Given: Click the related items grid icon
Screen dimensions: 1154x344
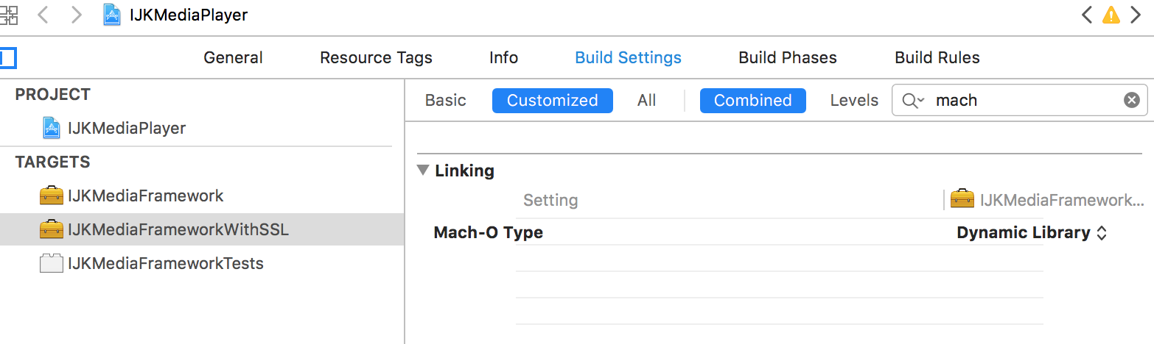Looking at the screenshot, I should [9, 15].
